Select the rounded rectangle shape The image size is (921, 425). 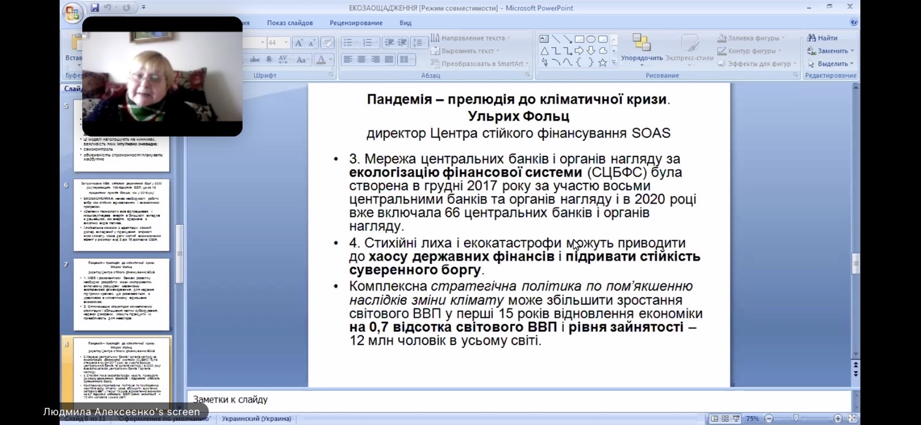pyautogui.click(x=603, y=39)
